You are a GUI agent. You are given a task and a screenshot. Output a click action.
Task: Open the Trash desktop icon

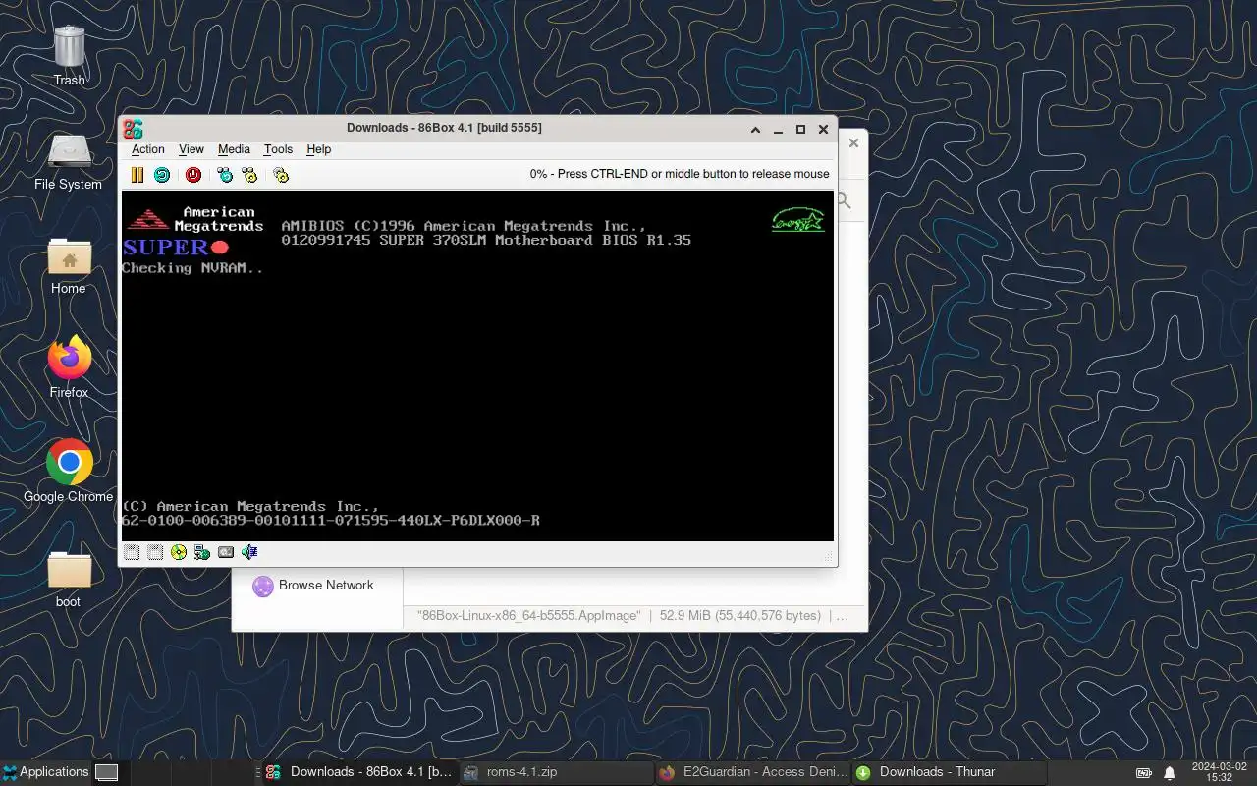click(69, 57)
